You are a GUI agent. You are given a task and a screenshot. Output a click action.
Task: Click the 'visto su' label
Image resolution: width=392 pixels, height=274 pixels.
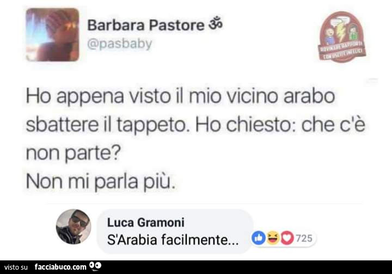(x=16, y=267)
